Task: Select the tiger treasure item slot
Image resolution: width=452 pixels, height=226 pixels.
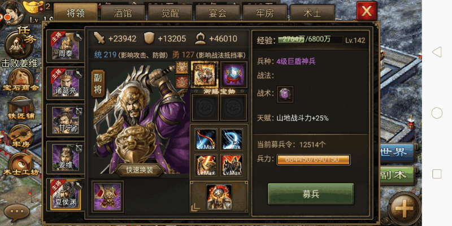Action: point(205,75)
